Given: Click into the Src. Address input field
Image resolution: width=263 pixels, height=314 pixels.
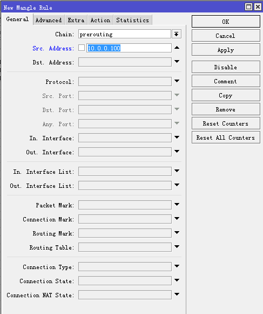Looking at the screenshot, I should (x=129, y=48).
